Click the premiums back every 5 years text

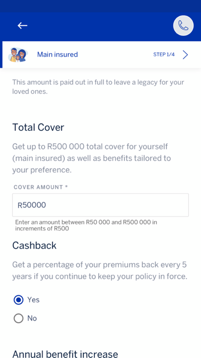click(100, 271)
